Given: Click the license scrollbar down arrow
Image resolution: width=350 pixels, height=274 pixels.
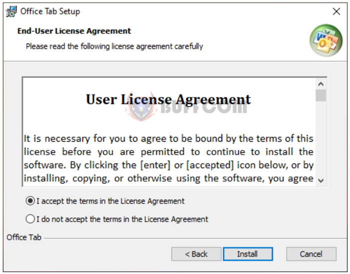Looking at the screenshot, I should pos(321,180).
